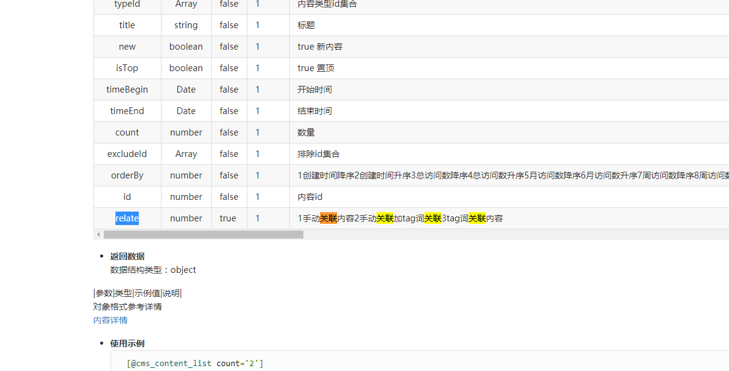This screenshot has width=729, height=371.
Task: Click the '数据结构类型：object' line
Action: click(x=153, y=270)
